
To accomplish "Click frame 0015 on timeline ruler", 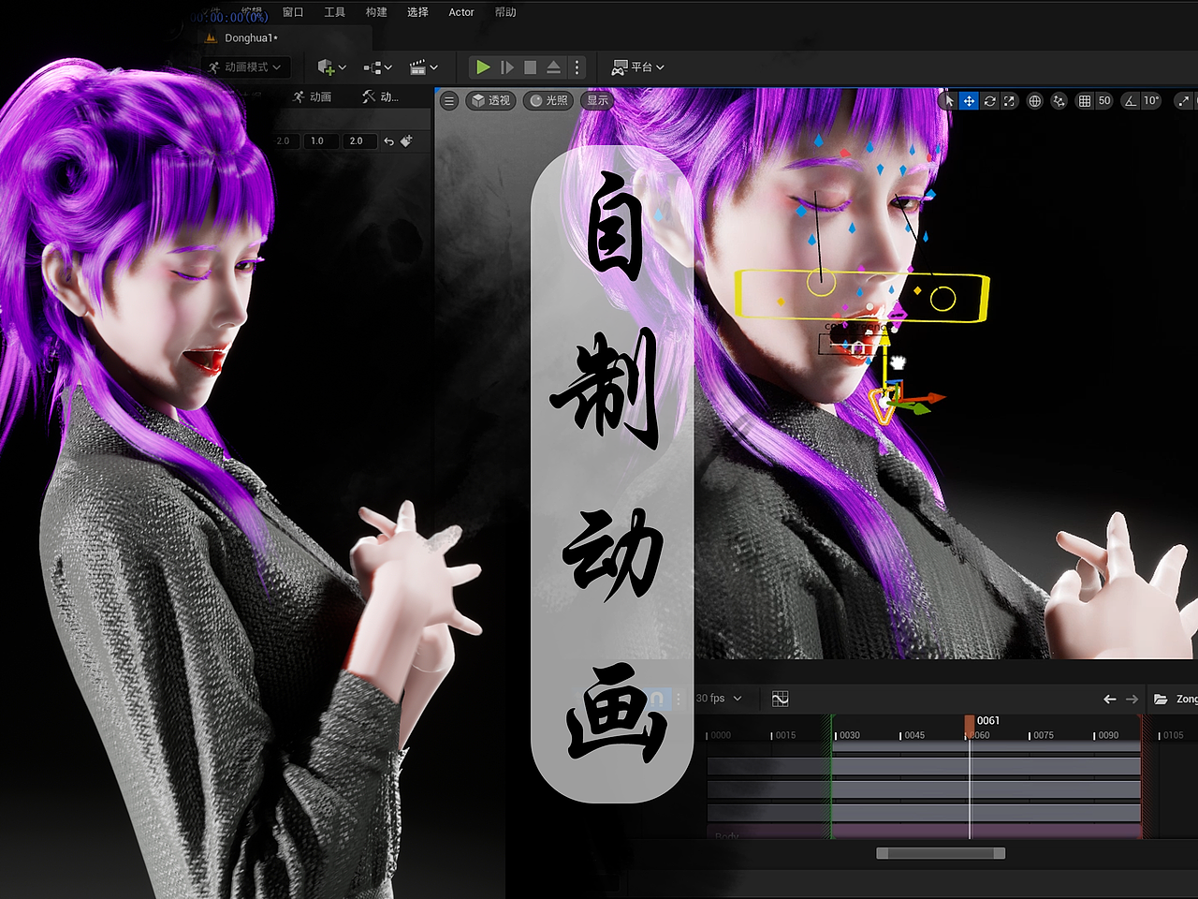I will click(x=784, y=736).
